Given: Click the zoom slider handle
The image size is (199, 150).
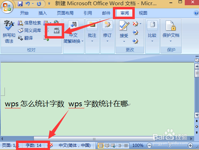Looking at the screenshot, I should 169,145.
